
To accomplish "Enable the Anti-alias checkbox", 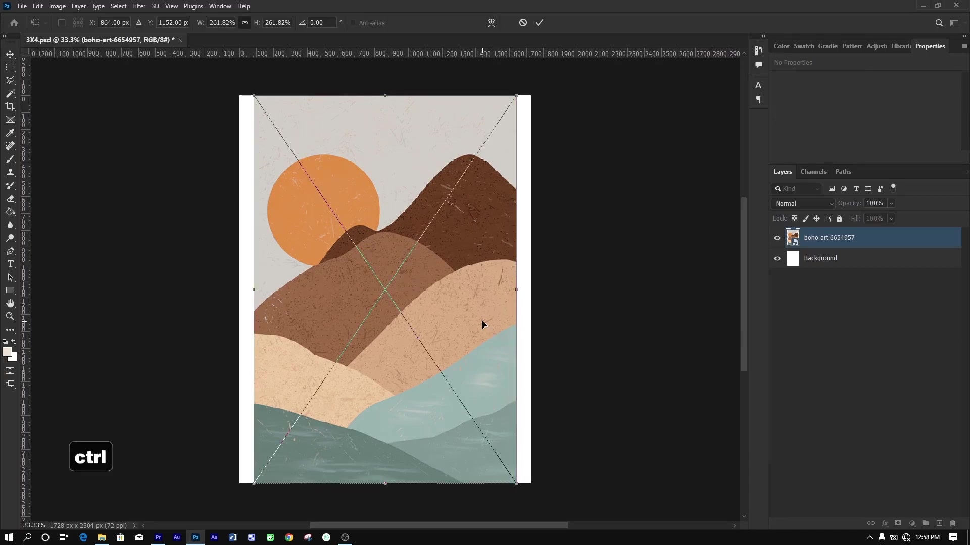I will 354,23.
